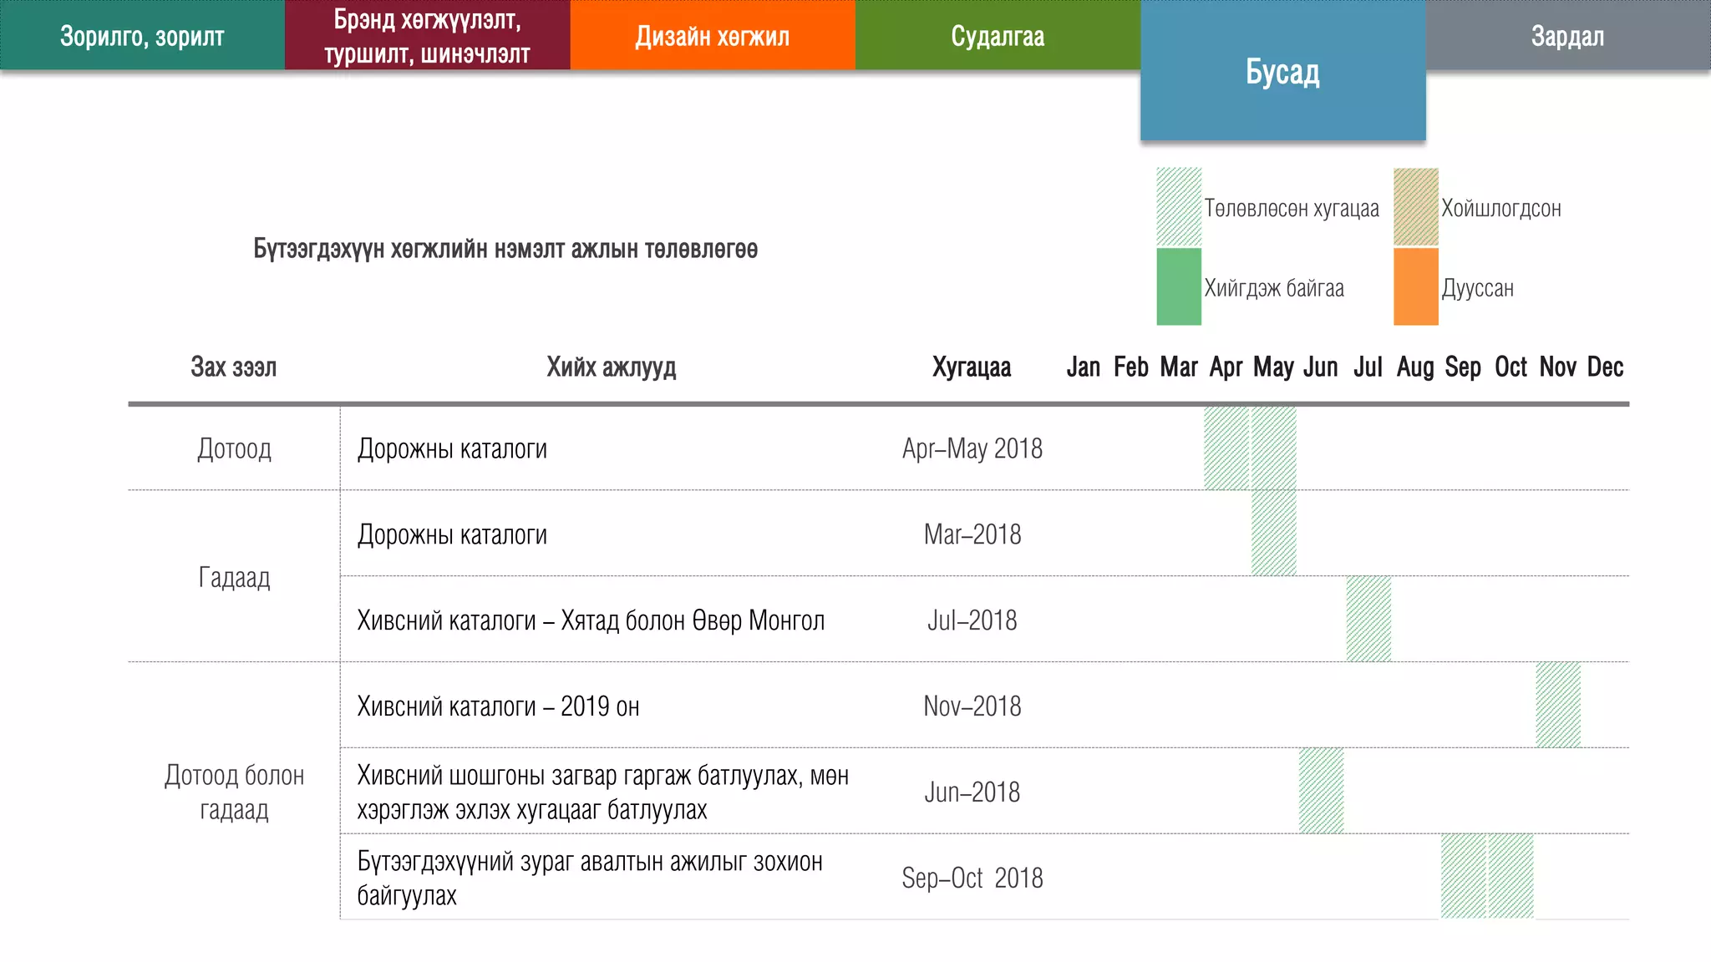Click the November bar for 2019 каталоги

1558,706
